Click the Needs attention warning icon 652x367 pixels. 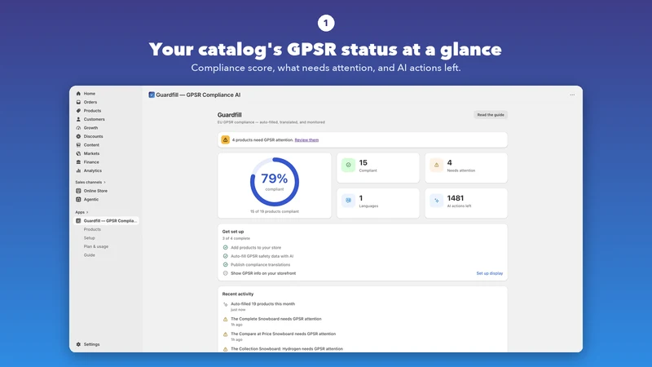(x=436, y=166)
